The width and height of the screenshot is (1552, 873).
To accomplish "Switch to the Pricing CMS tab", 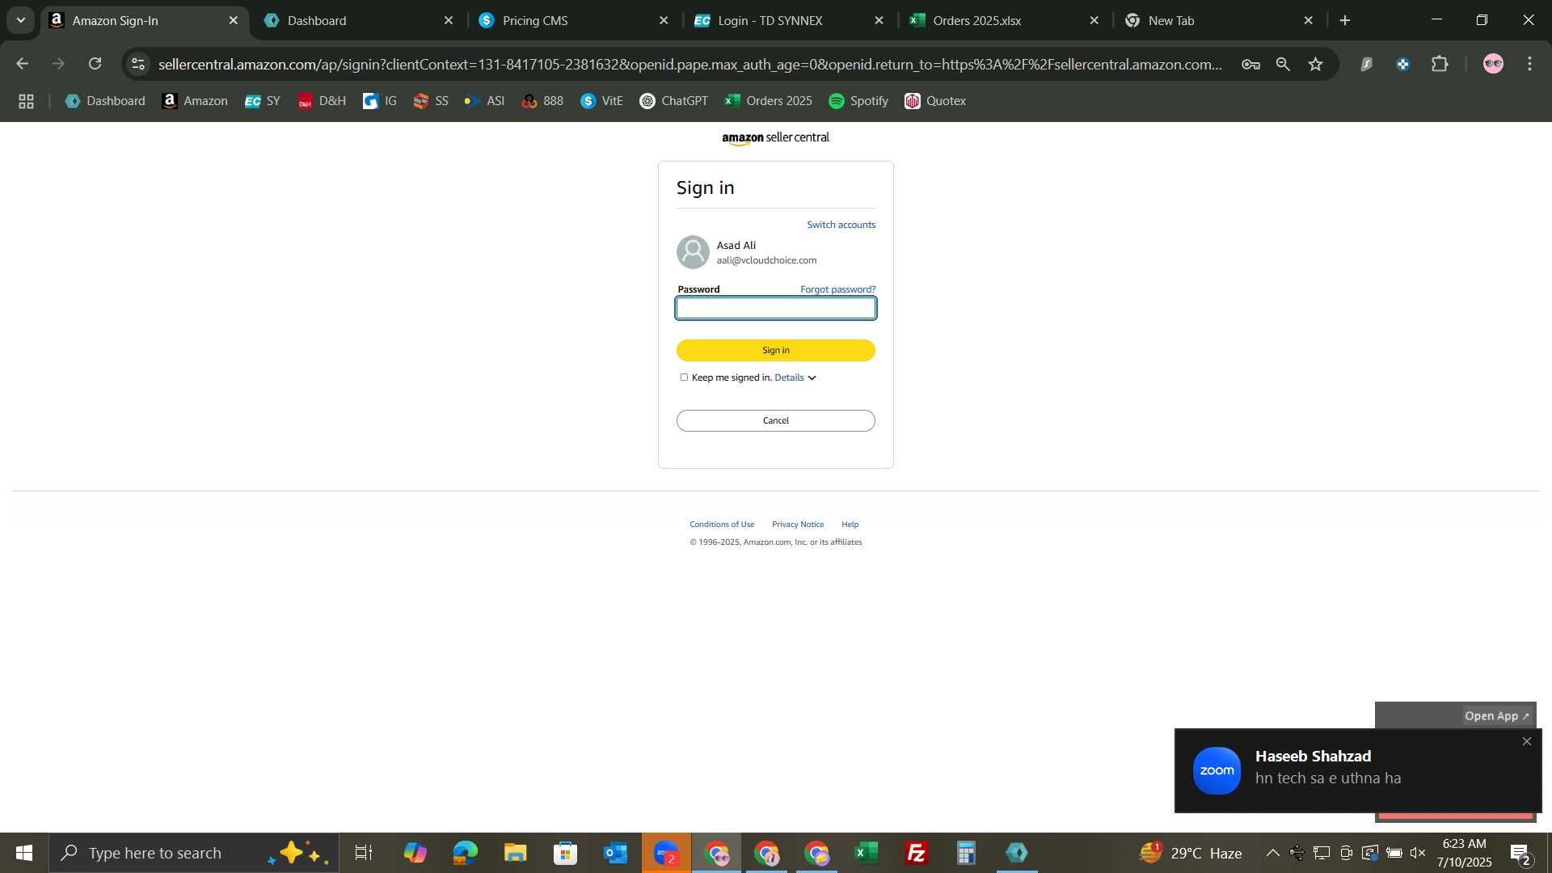I will pyautogui.click(x=574, y=20).
